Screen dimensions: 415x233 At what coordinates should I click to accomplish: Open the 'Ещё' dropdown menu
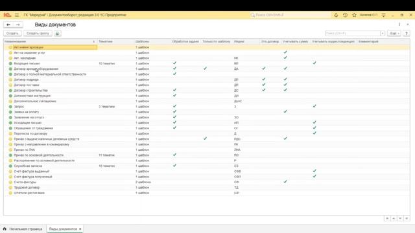(x=394, y=33)
